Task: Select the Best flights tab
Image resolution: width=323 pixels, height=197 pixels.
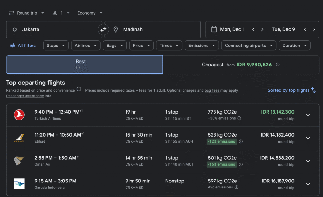Action: (84, 64)
